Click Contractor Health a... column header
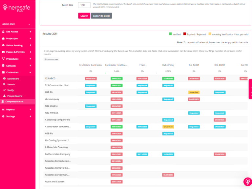The image size is (252, 189). 116,65
